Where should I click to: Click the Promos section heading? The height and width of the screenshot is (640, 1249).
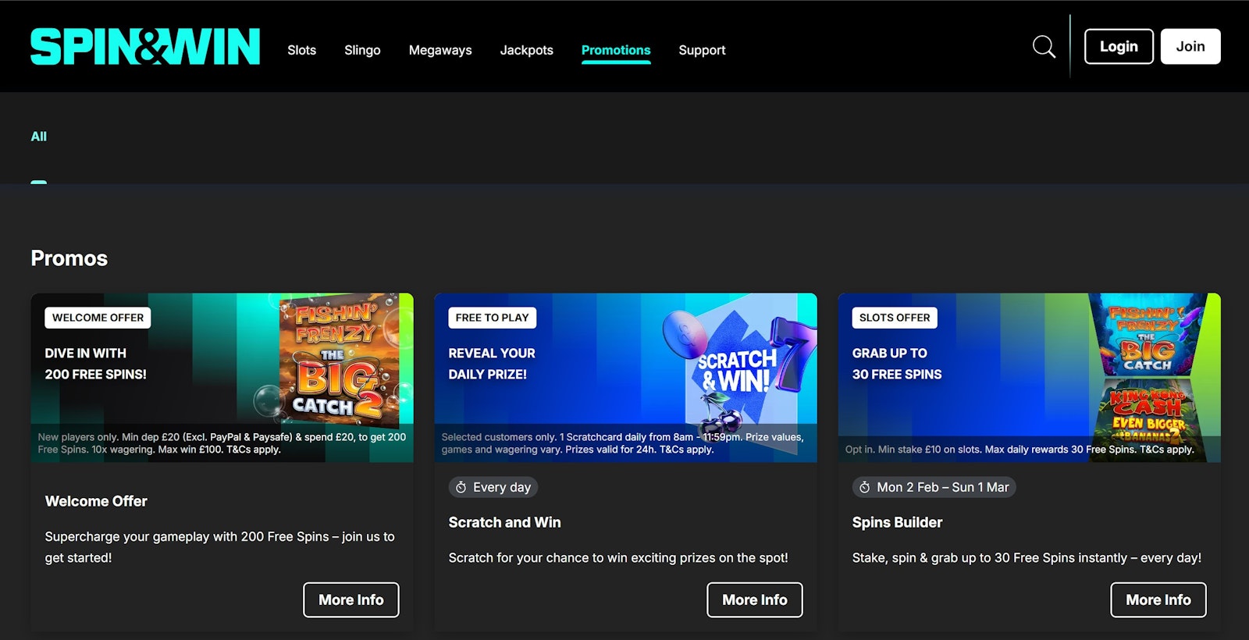coord(69,258)
